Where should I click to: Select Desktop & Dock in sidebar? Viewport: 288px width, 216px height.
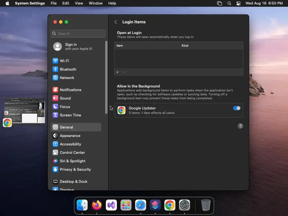[76, 182]
